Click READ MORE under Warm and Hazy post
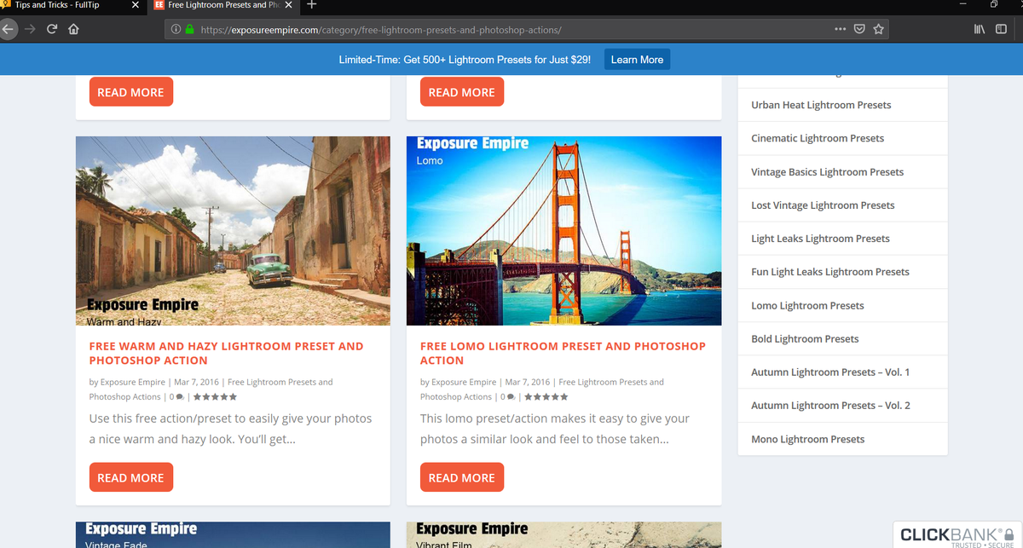This screenshot has width=1023, height=548. click(x=130, y=477)
